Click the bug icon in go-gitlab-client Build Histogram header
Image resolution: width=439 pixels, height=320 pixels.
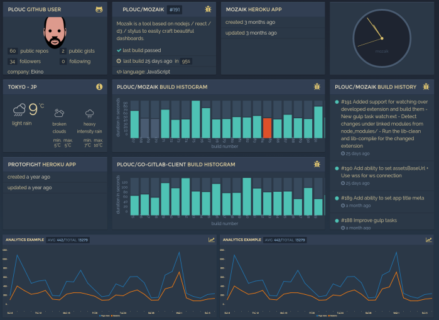click(317, 164)
